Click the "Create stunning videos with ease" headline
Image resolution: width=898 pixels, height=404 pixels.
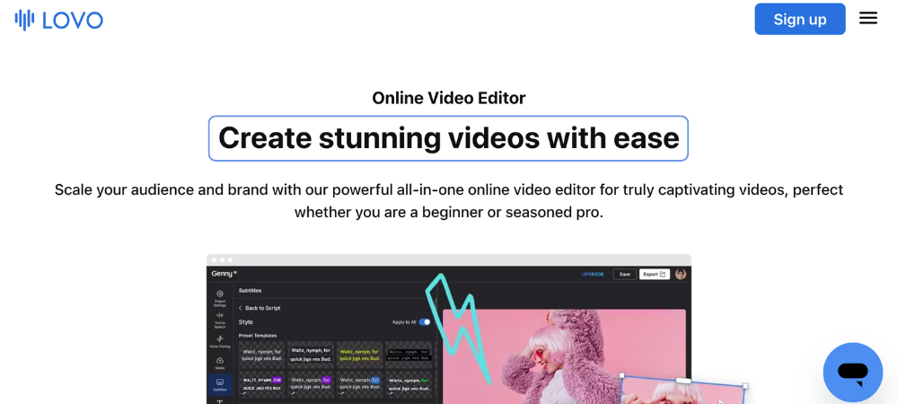click(x=448, y=138)
